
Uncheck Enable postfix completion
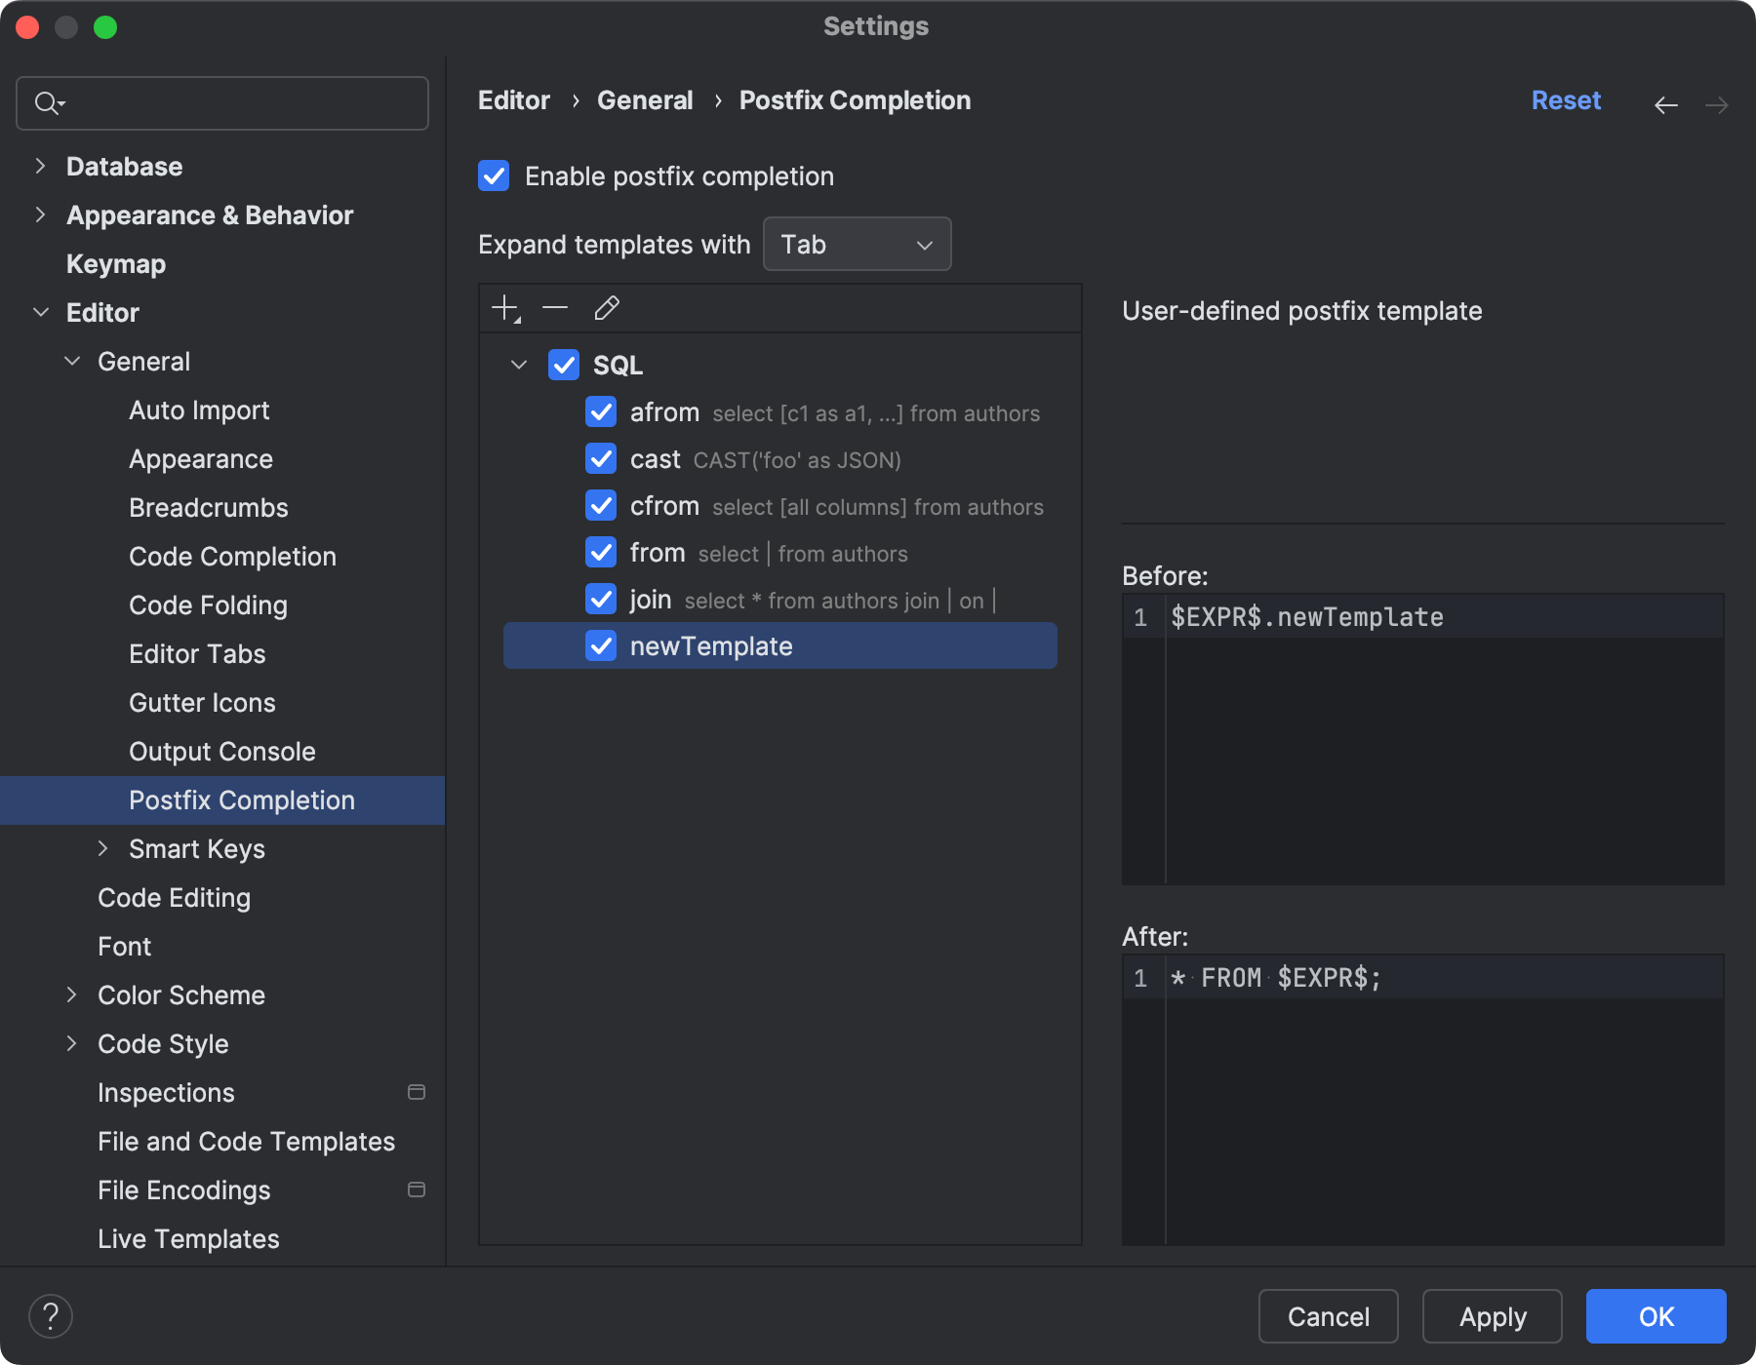[x=495, y=175]
